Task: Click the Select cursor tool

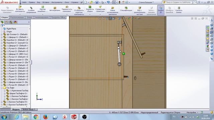Action: point(114,2)
